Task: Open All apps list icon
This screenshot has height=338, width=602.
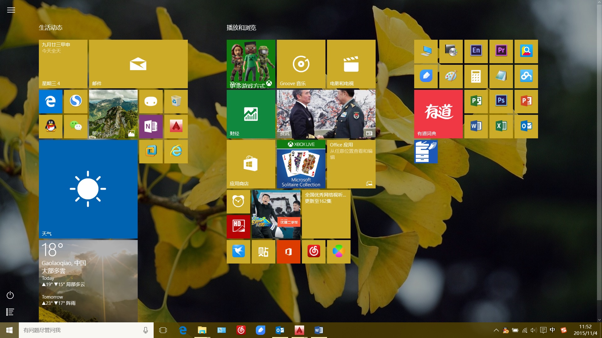Action: coord(10,312)
